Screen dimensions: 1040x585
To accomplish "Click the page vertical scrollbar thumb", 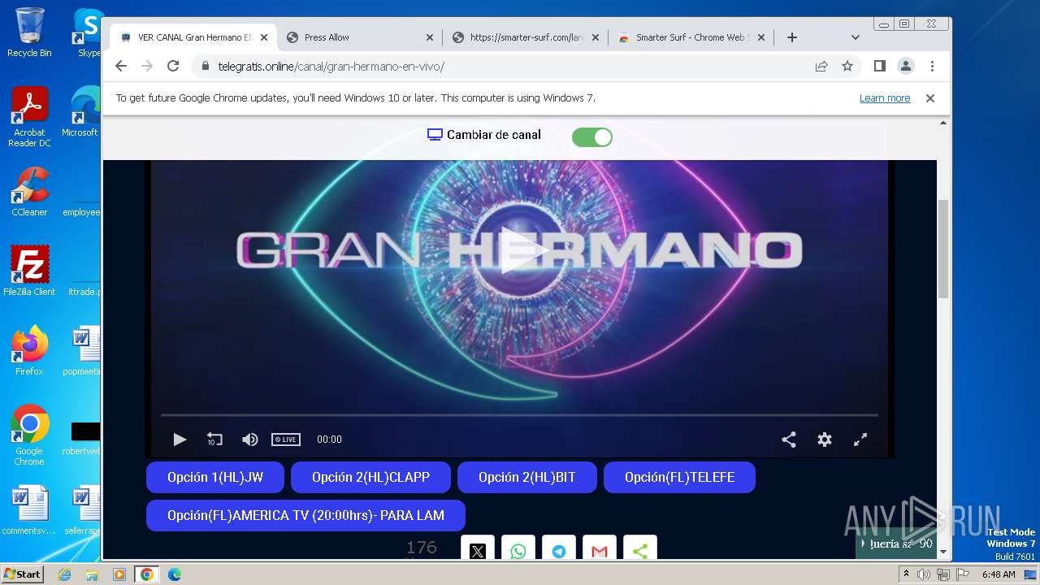I will pyautogui.click(x=943, y=249).
